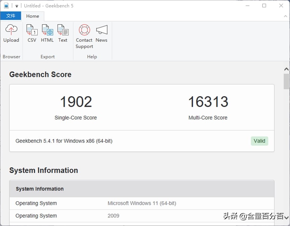Switch to the Home ribbon tab
290x226 pixels.
(33, 16)
